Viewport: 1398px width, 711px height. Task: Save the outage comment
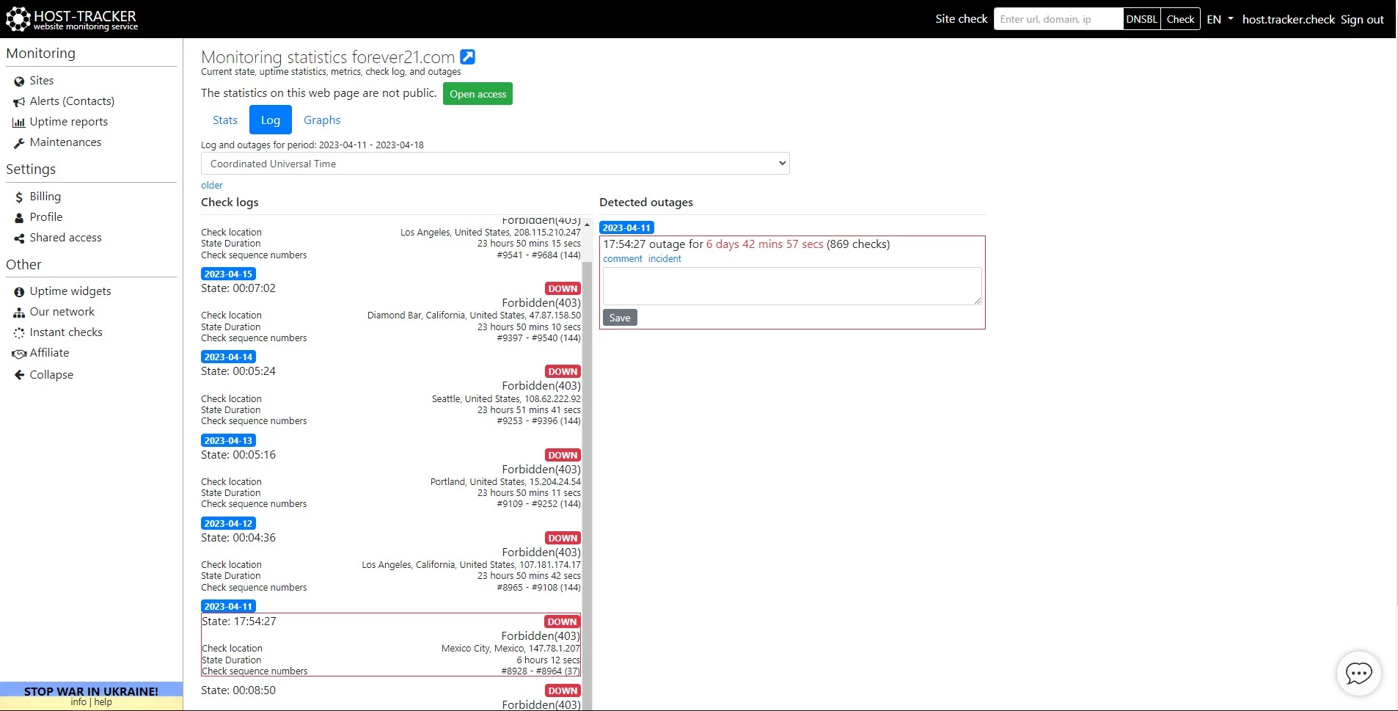point(620,318)
